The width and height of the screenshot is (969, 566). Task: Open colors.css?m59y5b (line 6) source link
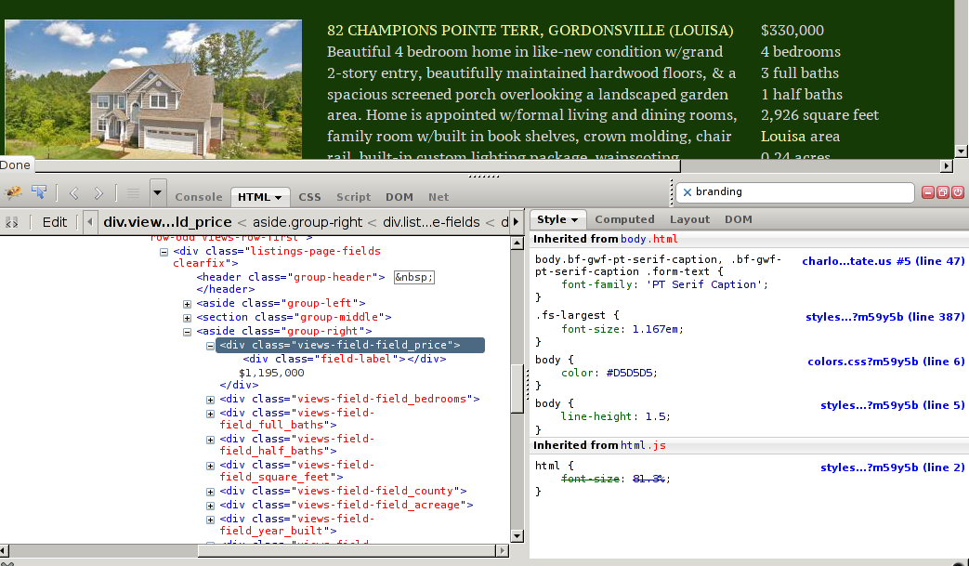(x=886, y=361)
